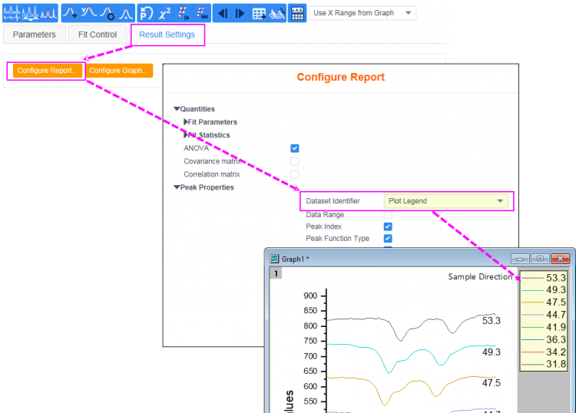Open the Dataset Identifier Plot Legend dropdown

[445, 201]
